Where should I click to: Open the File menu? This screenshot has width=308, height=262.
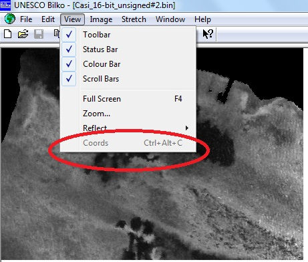point(26,19)
